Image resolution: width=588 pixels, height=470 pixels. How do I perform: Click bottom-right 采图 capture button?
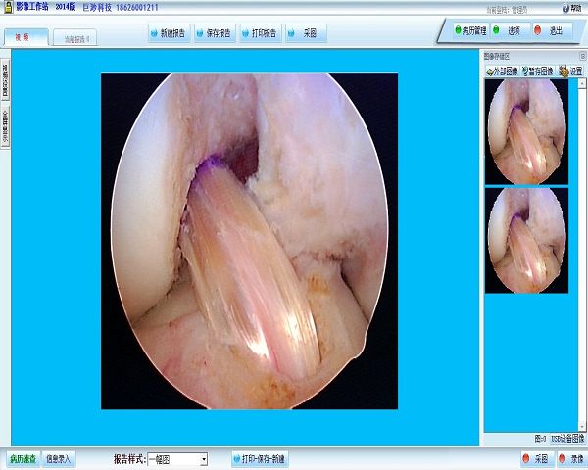535,458
